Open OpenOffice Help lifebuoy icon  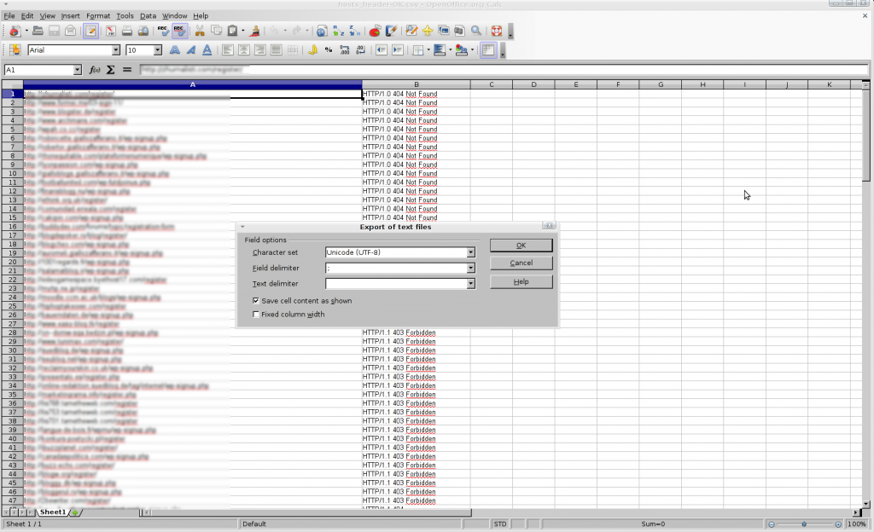(x=497, y=32)
